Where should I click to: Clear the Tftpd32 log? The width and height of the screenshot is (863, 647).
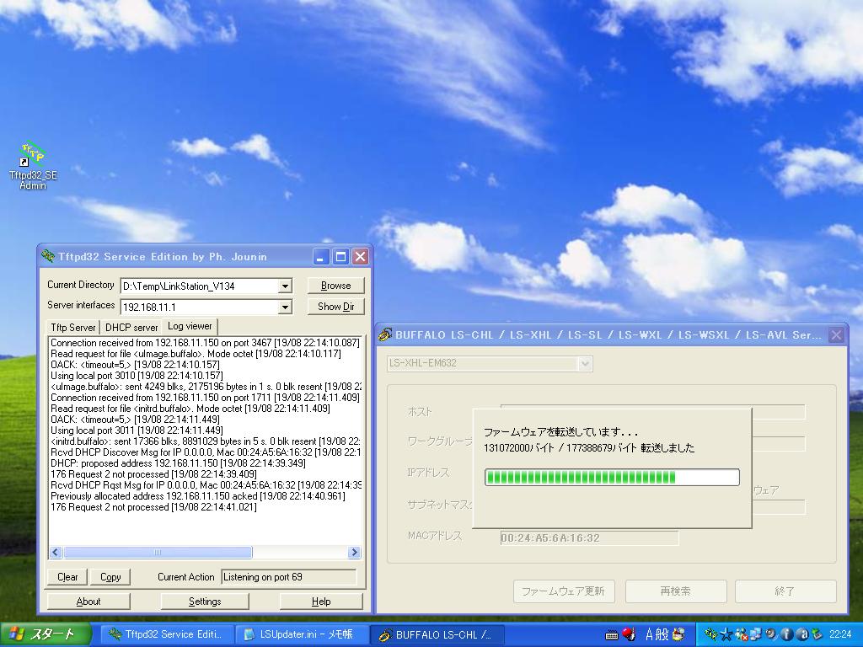click(67, 576)
